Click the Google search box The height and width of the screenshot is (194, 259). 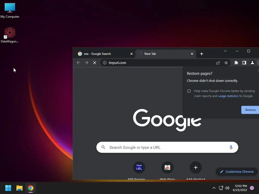[167, 147]
